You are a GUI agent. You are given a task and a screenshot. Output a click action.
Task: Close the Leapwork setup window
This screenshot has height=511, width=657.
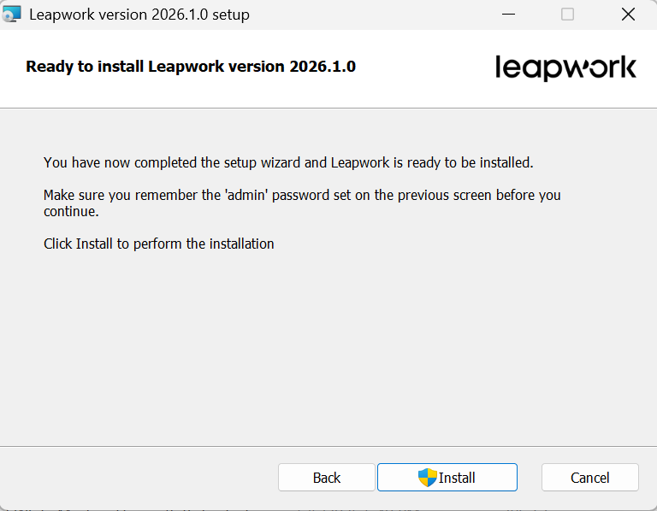click(628, 15)
